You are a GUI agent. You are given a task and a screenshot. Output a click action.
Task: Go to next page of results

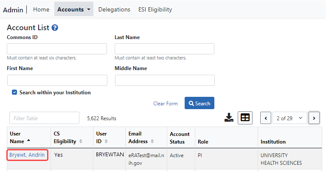[x=314, y=118]
